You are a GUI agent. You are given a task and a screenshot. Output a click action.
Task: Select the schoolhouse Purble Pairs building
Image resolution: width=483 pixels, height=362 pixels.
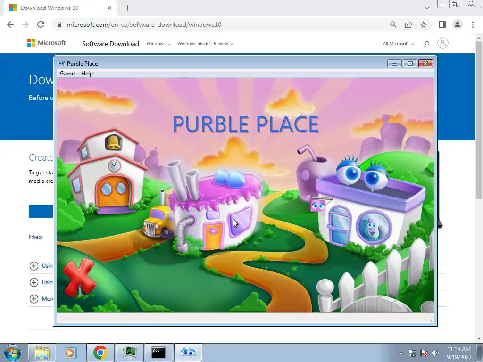click(x=108, y=172)
